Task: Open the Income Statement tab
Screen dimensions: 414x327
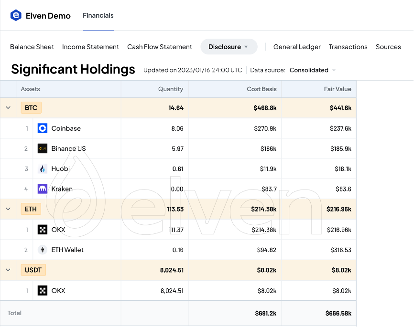Action: point(90,47)
